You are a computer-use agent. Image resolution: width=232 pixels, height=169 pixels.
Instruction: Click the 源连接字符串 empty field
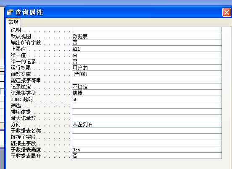(x=147, y=80)
